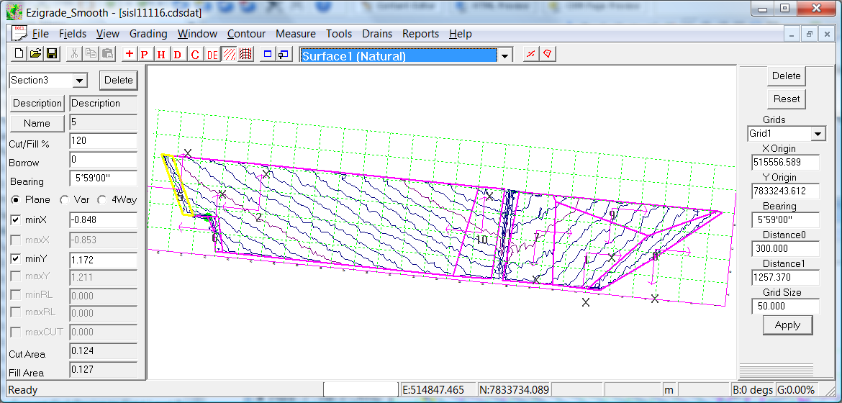Viewport: 842px width, 403px height.
Task: Expand the Surface1 (Natural) surface dropdown
Action: click(x=505, y=56)
